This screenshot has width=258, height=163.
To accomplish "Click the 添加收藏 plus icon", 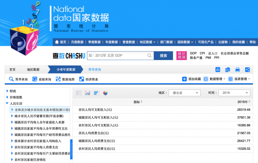I will (x=184, y=79).
